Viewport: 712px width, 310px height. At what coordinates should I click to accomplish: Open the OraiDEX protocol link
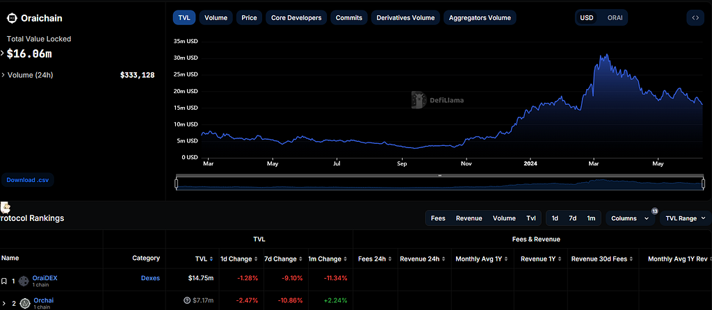45,278
